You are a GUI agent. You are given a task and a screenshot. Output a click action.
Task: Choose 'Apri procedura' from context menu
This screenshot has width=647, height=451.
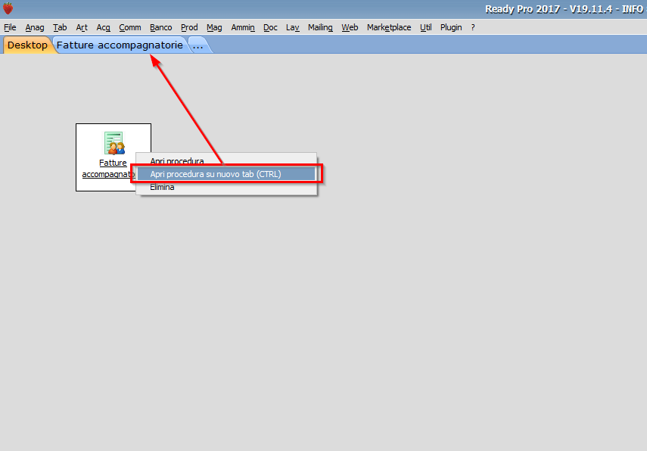point(226,161)
